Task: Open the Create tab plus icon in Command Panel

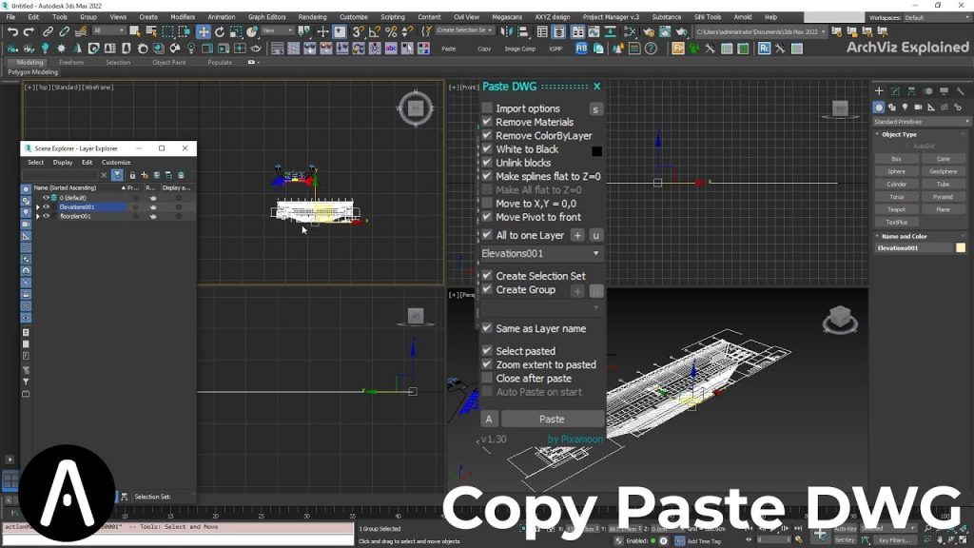Action: (879, 90)
